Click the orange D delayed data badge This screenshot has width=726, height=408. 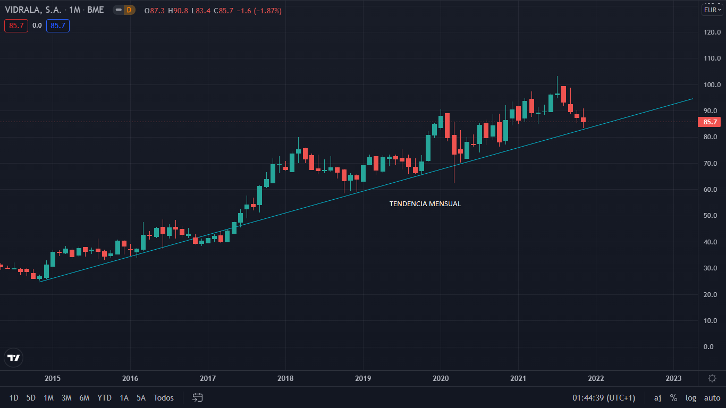pos(129,10)
